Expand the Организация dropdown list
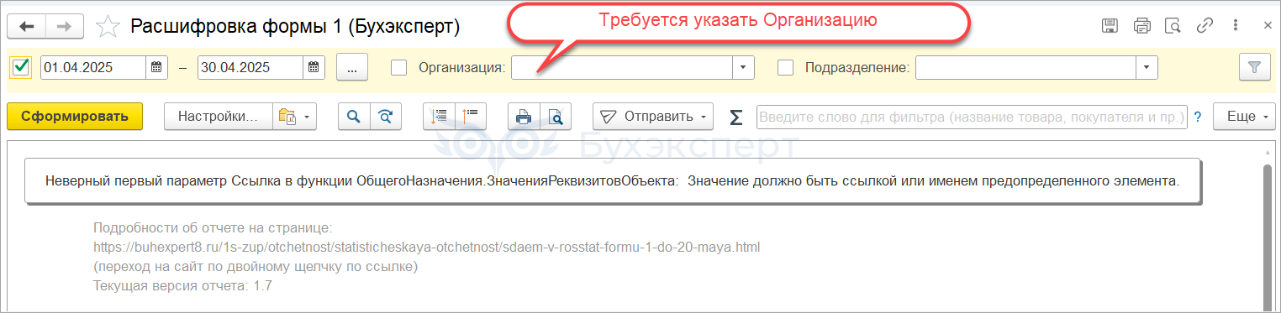The image size is (1281, 313). tap(743, 68)
